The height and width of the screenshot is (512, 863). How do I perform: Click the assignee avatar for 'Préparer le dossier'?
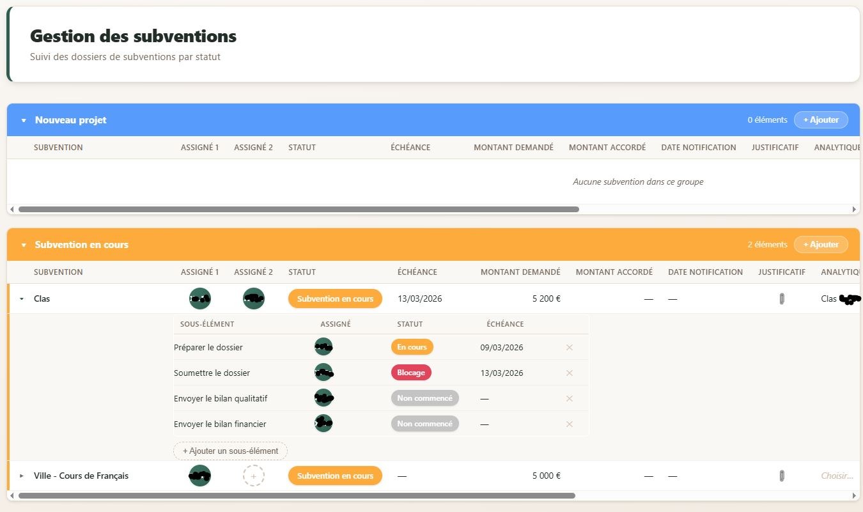[x=323, y=347]
